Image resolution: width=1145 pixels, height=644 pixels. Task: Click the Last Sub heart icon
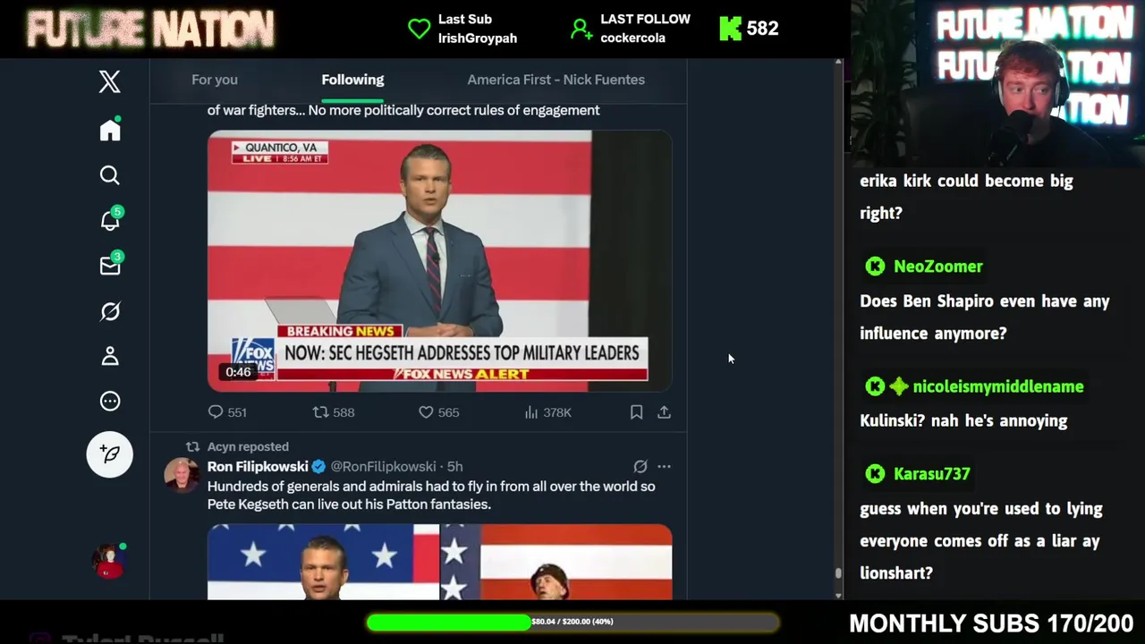419,29
